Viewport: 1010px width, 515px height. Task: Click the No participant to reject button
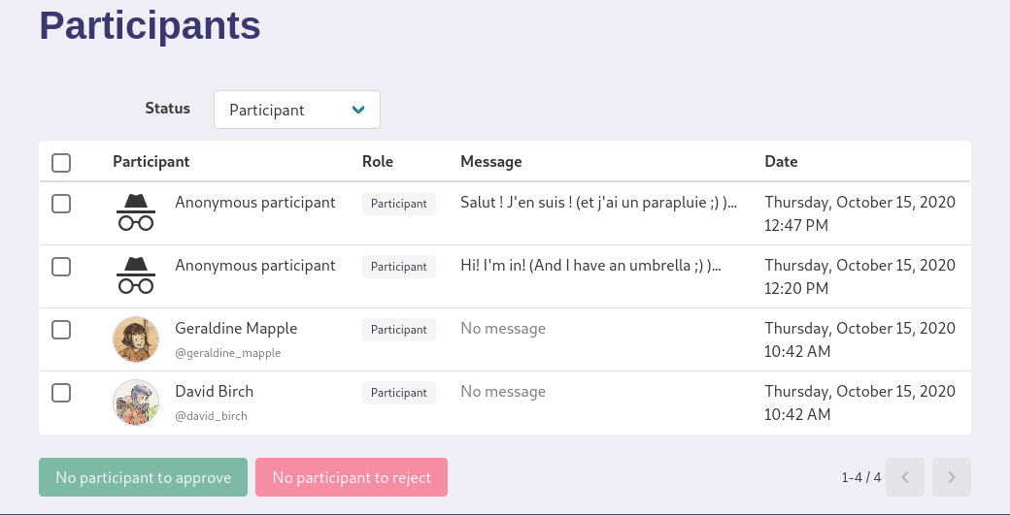click(351, 477)
